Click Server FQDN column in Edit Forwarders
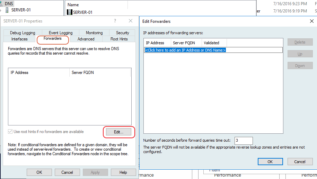This screenshot has height=179, width=317. click(186, 43)
